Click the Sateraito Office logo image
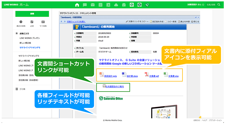The height and width of the screenshot is (128, 226). click(x=111, y=98)
